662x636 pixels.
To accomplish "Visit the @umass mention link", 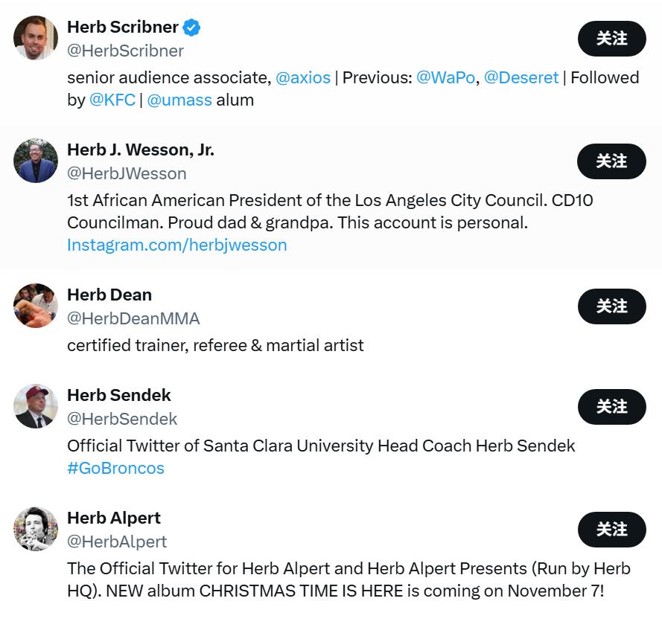I will [179, 100].
